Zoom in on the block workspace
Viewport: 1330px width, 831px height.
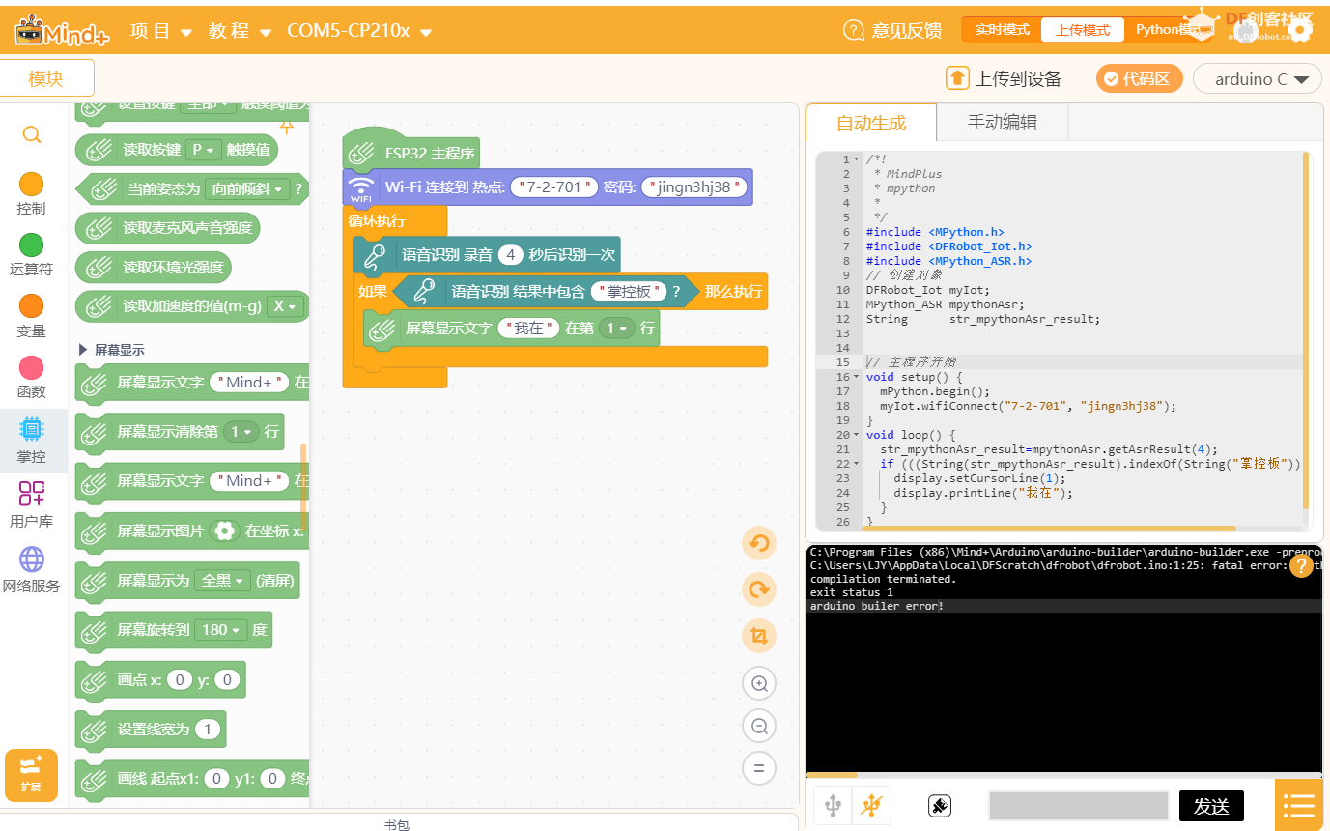pos(759,684)
